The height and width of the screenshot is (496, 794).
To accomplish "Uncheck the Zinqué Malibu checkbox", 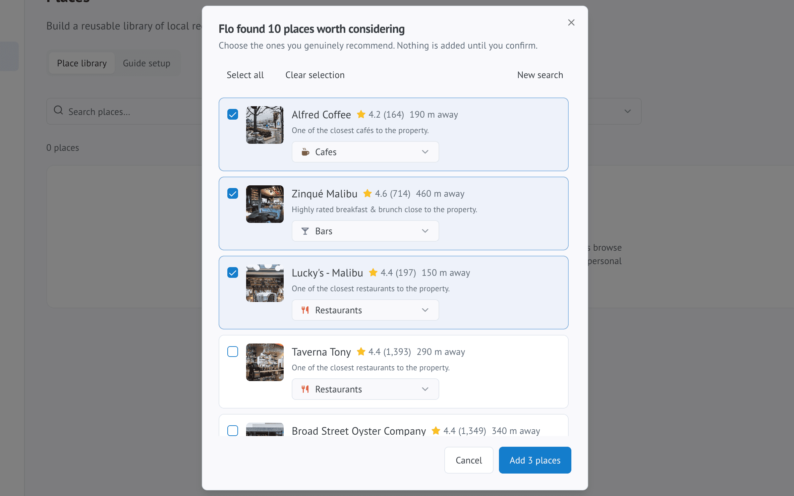I will click(x=233, y=193).
